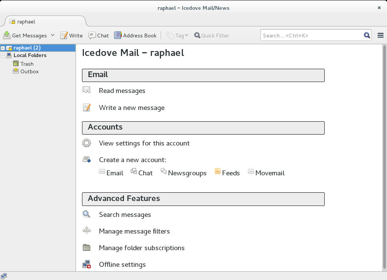Click Read messages link

122,91
